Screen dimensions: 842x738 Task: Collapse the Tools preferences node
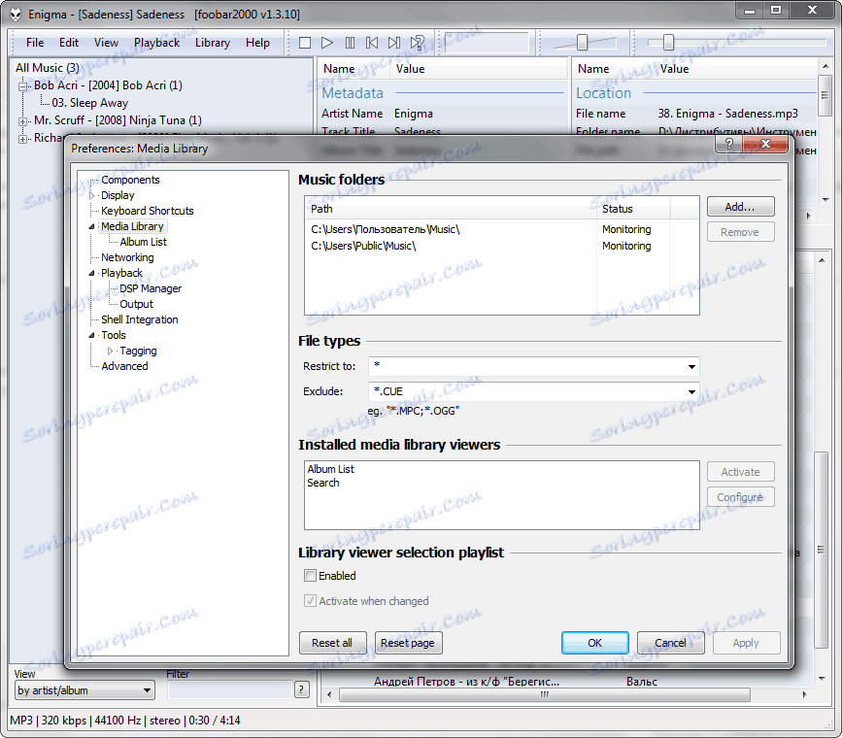[92, 336]
